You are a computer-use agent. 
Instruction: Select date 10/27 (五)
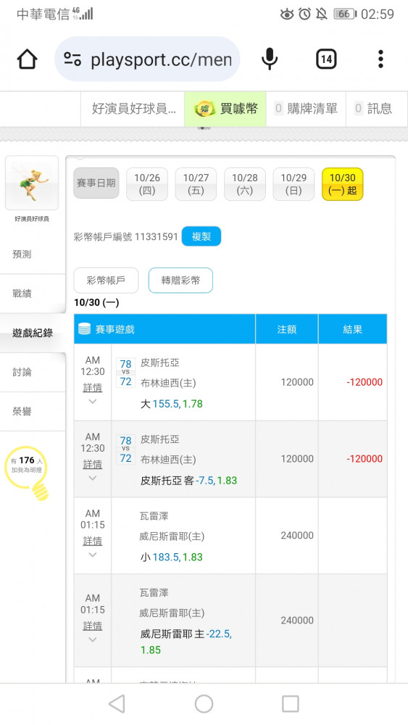pyautogui.click(x=196, y=184)
